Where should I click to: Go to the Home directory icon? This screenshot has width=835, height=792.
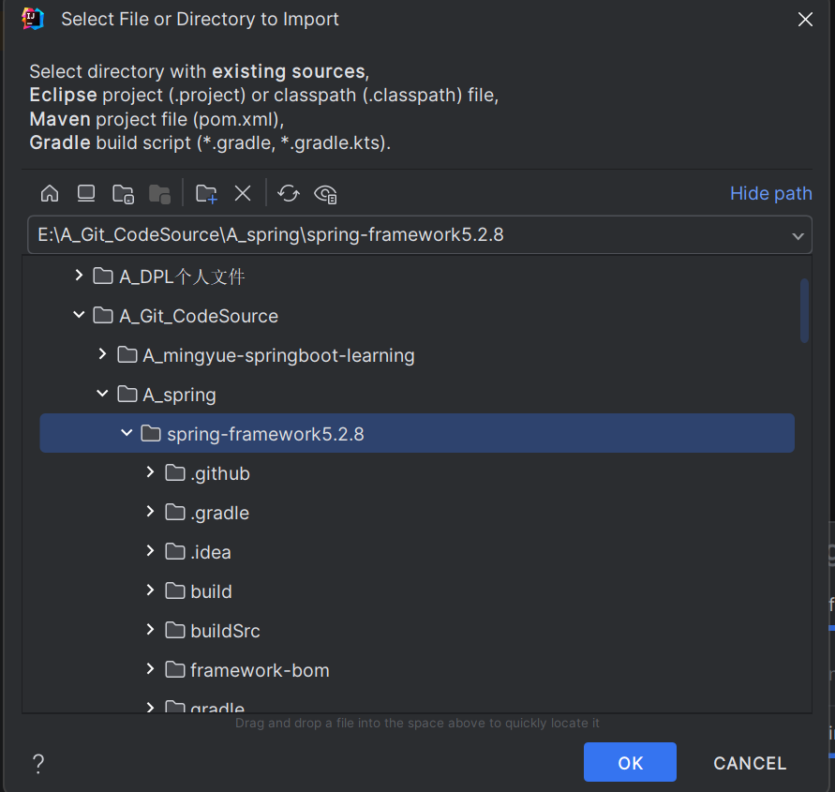50,193
